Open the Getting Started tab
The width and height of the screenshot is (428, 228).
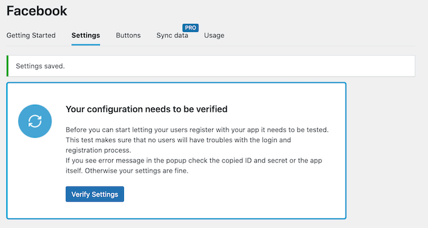(31, 35)
